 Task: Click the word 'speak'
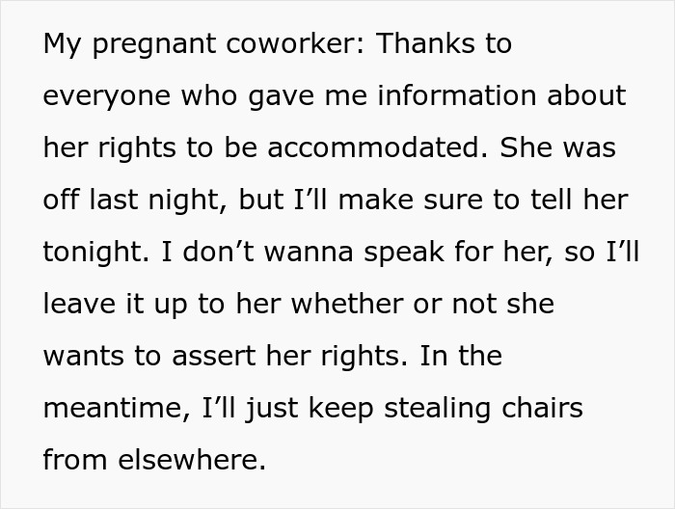(x=404, y=253)
